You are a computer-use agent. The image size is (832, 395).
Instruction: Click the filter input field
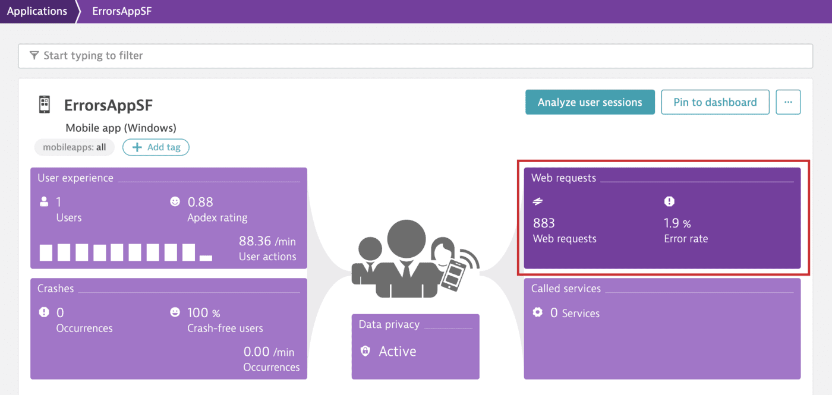(x=238, y=55)
